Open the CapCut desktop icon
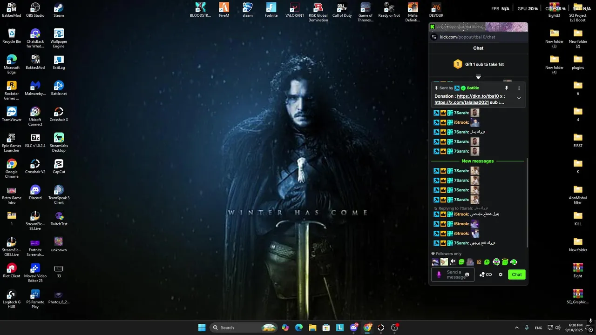Screen dimensions: 596x335 [x=59, y=166]
